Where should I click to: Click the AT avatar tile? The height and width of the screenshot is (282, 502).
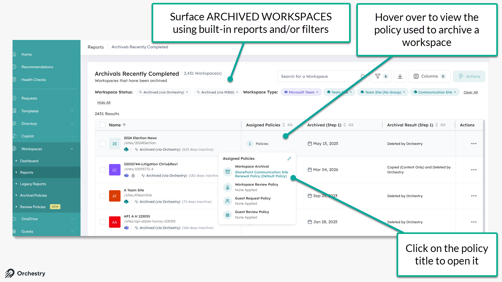point(115,196)
